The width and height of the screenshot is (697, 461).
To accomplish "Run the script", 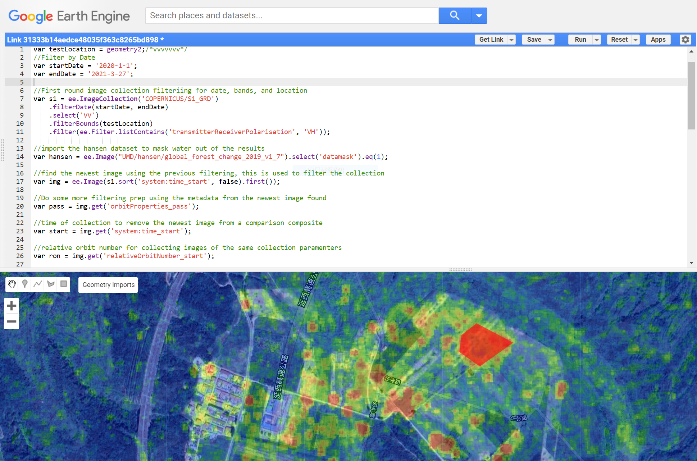I will (580, 40).
